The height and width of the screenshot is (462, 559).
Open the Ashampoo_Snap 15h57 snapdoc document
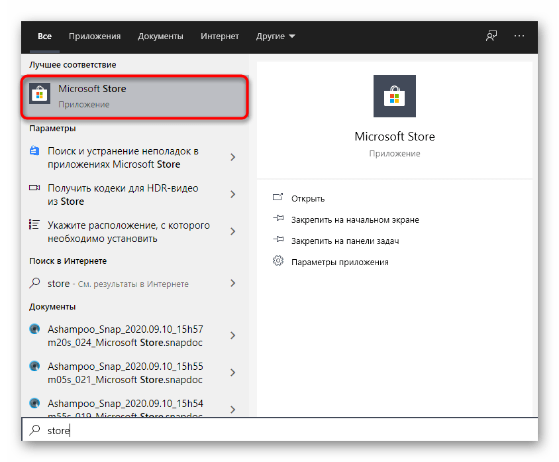tap(125, 335)
